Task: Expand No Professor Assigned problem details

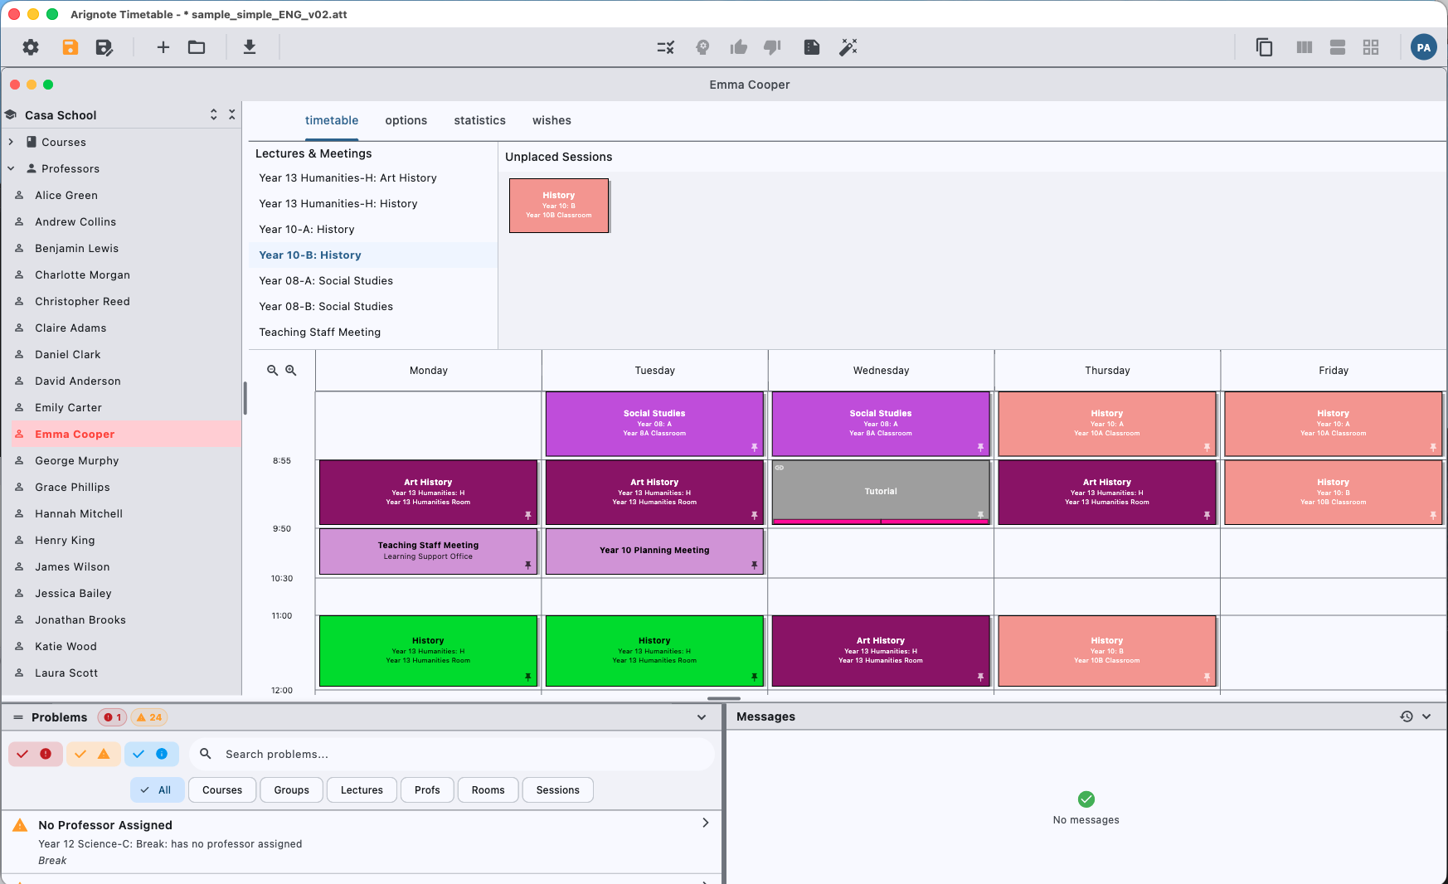Action: coord(705,823)
